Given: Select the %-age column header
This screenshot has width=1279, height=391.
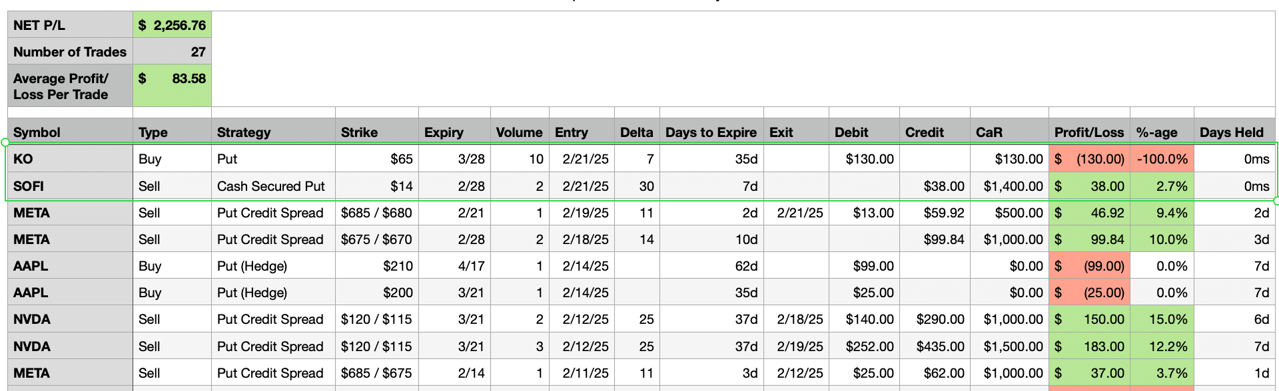Looking at the screenshot, I should (x=1162, y=132).
